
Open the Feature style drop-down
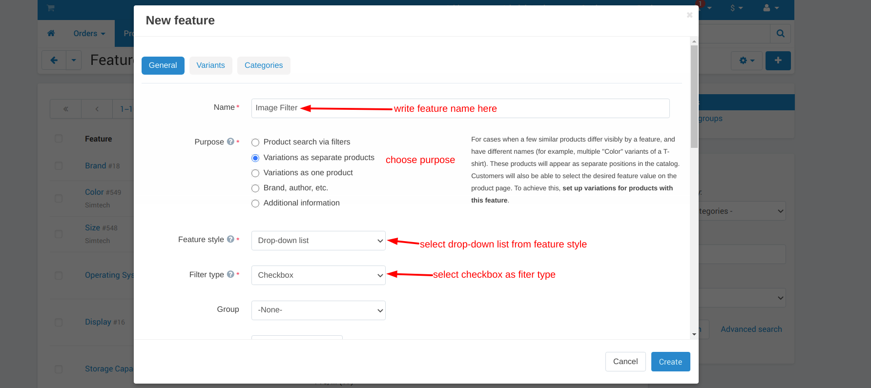[318, 241]
